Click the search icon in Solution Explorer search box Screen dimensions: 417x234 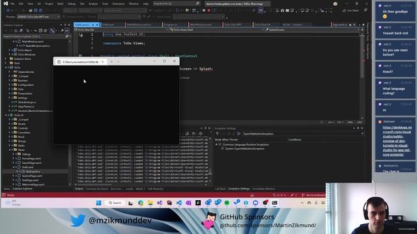pos(66,36)
